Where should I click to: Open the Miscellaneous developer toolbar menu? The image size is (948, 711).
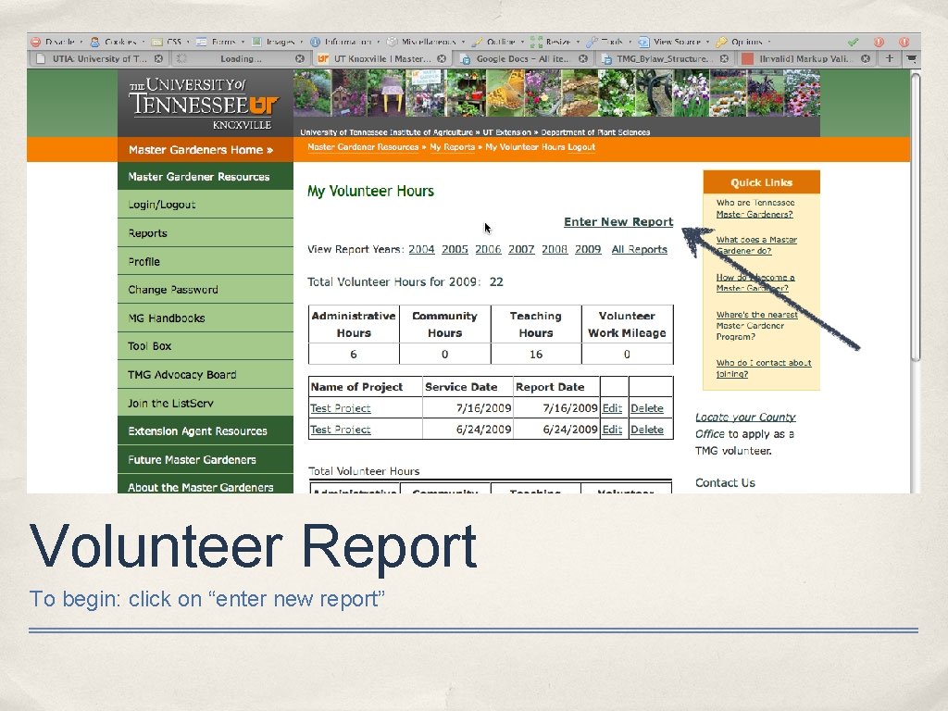[426, 42]
